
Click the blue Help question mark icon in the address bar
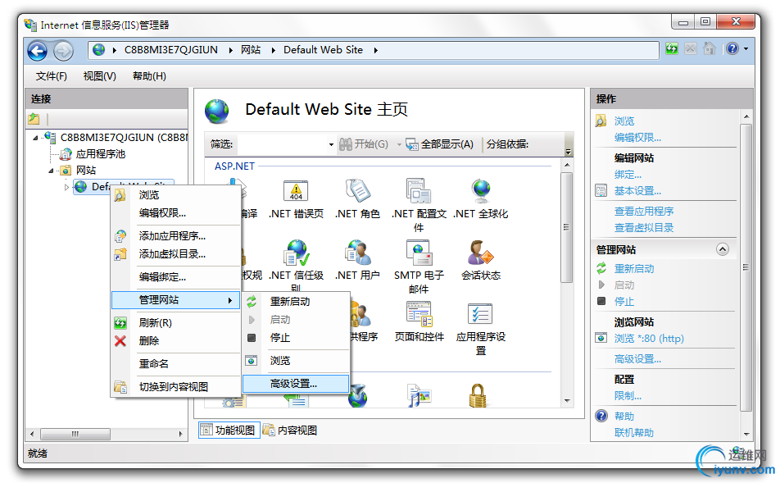pos(732,49)
